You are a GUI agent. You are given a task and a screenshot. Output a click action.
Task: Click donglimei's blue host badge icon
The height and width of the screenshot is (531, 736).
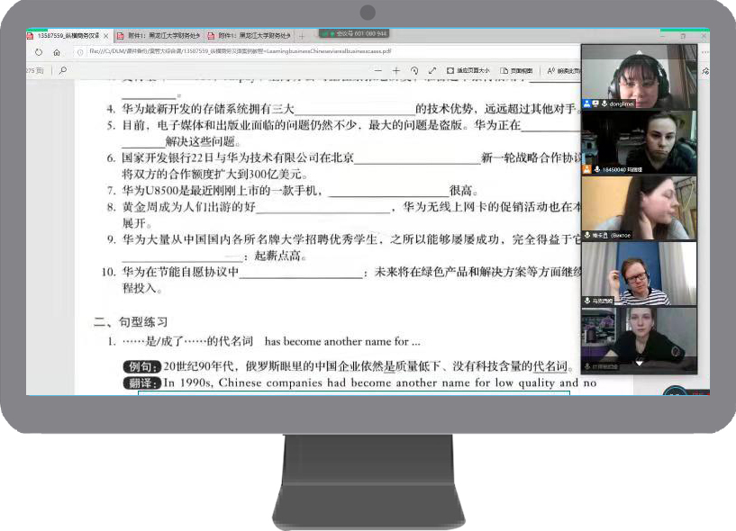(586, 103)
